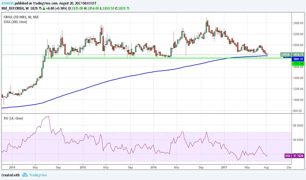Image resolution: width=306 pixels, height=180 pixels.
Task: Click the +6.60 (+0.36%) change text
Action: 56,9
